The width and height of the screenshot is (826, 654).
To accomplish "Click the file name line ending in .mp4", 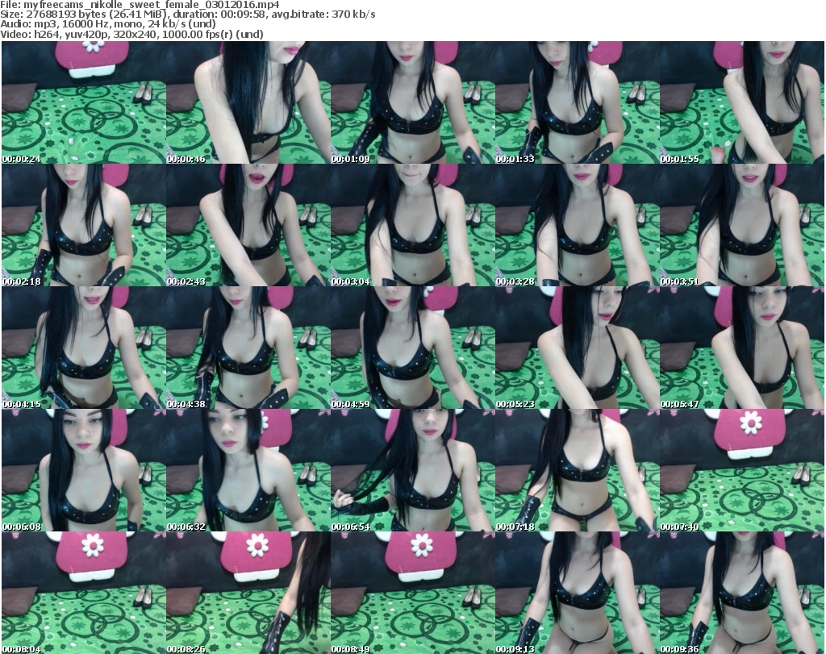I will pyautogui.click(x=140, y=5).
